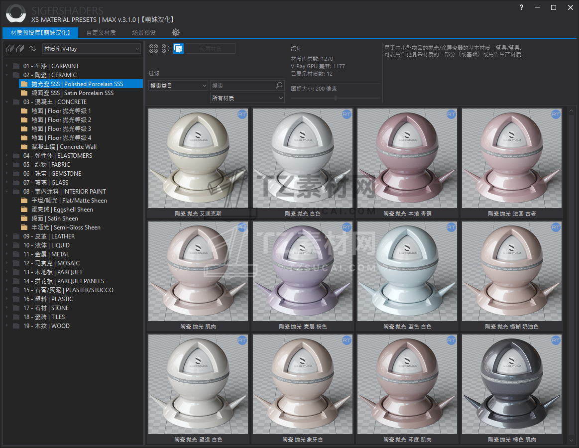Open settings via the gear icon
This screenshot has width=579, height=448.
point(176,32)
